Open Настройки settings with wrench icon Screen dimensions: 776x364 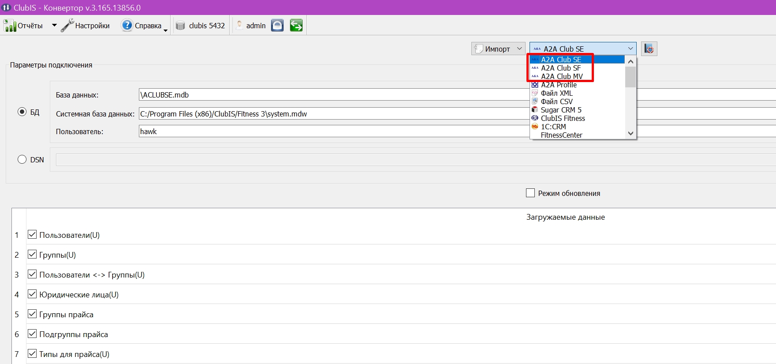[85, 26]
